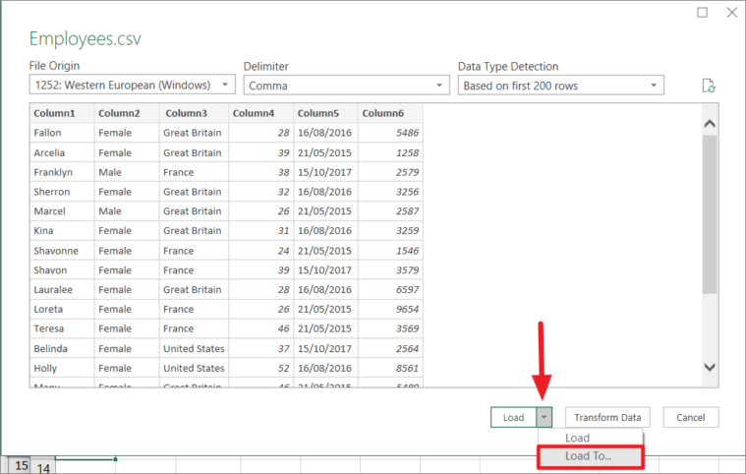This screenshot has width=746, height=474.
Task: Close the Employees.csv import dialog
Action: [730, 13]
